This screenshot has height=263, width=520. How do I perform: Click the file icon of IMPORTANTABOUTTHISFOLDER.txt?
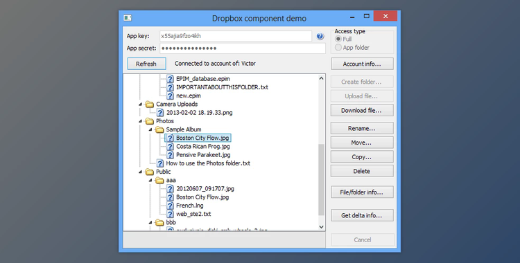(170, 87)
